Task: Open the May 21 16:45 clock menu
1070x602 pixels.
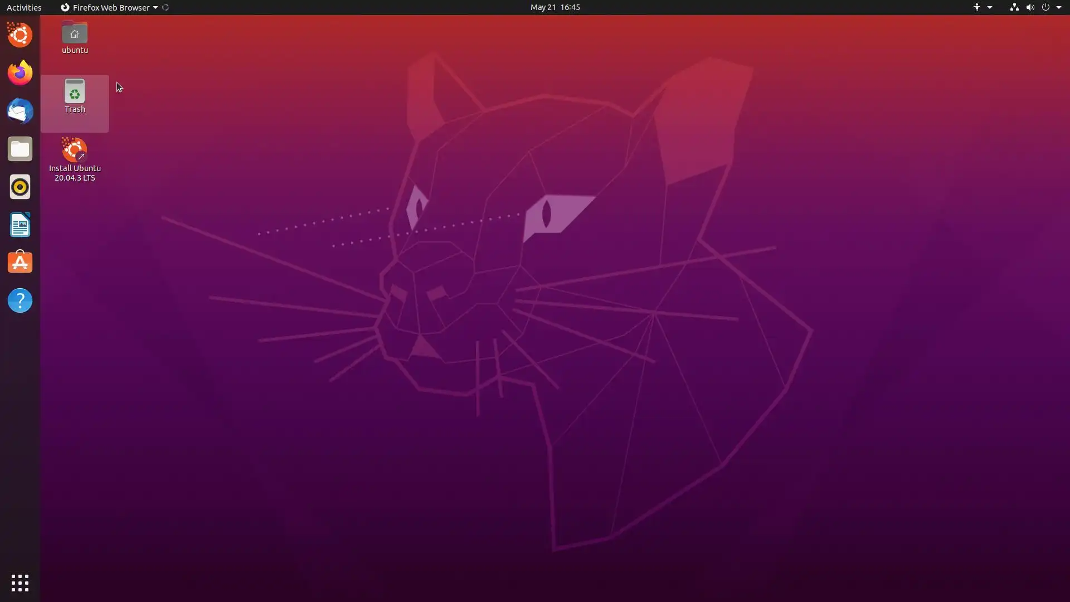Action: 555,7
